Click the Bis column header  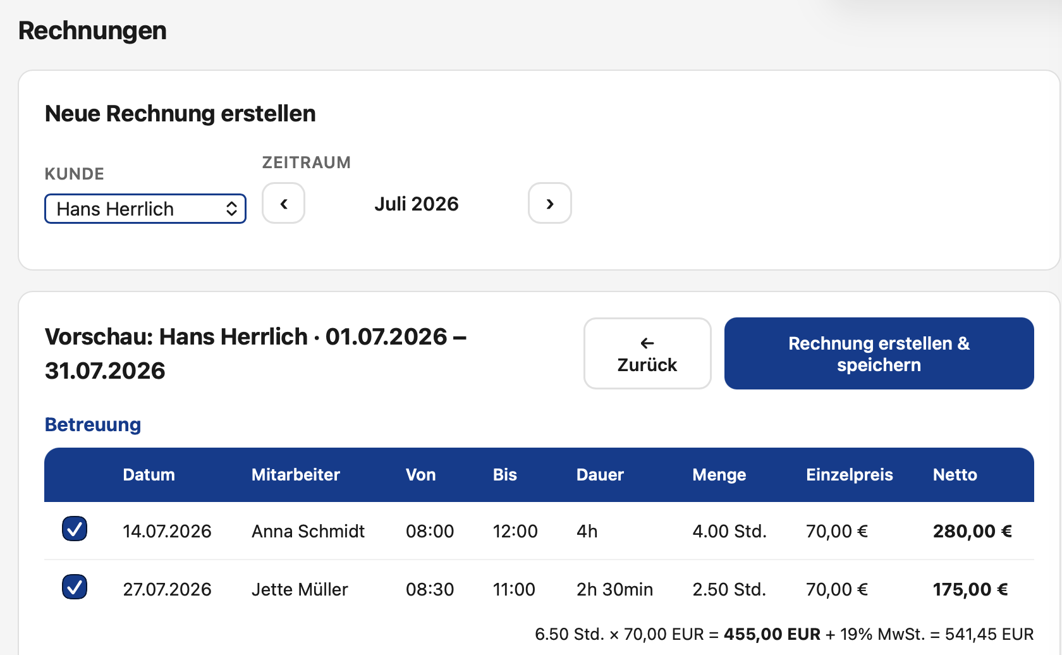(504, 475)
